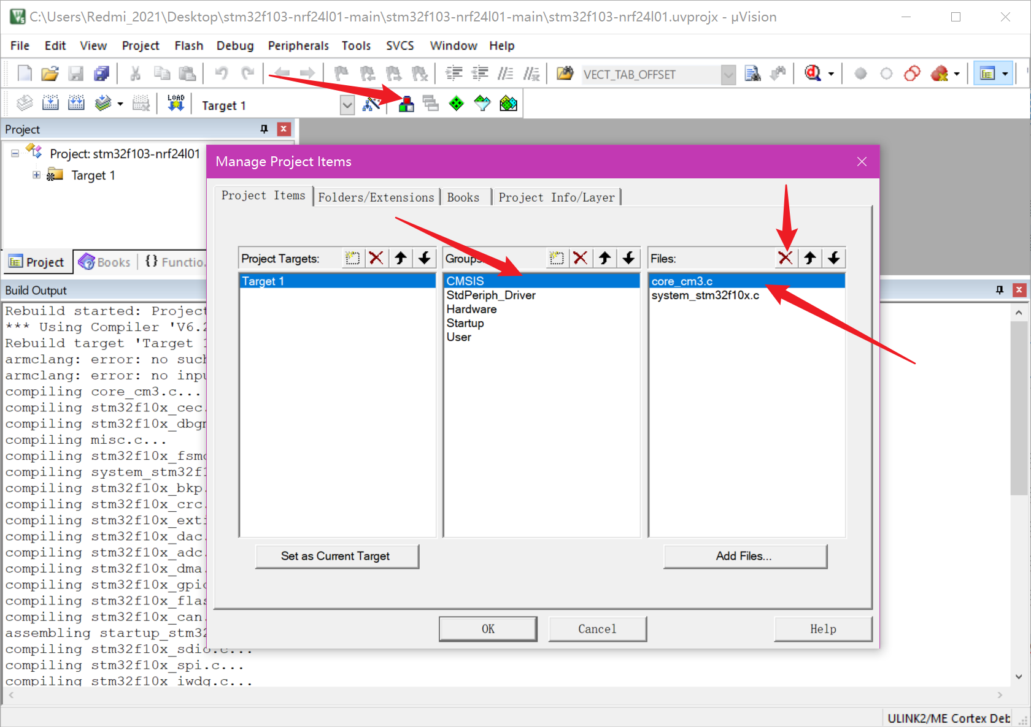Open Books tab in Project panel
This screenshot has height=727, width=1031.
coord(106,262)
